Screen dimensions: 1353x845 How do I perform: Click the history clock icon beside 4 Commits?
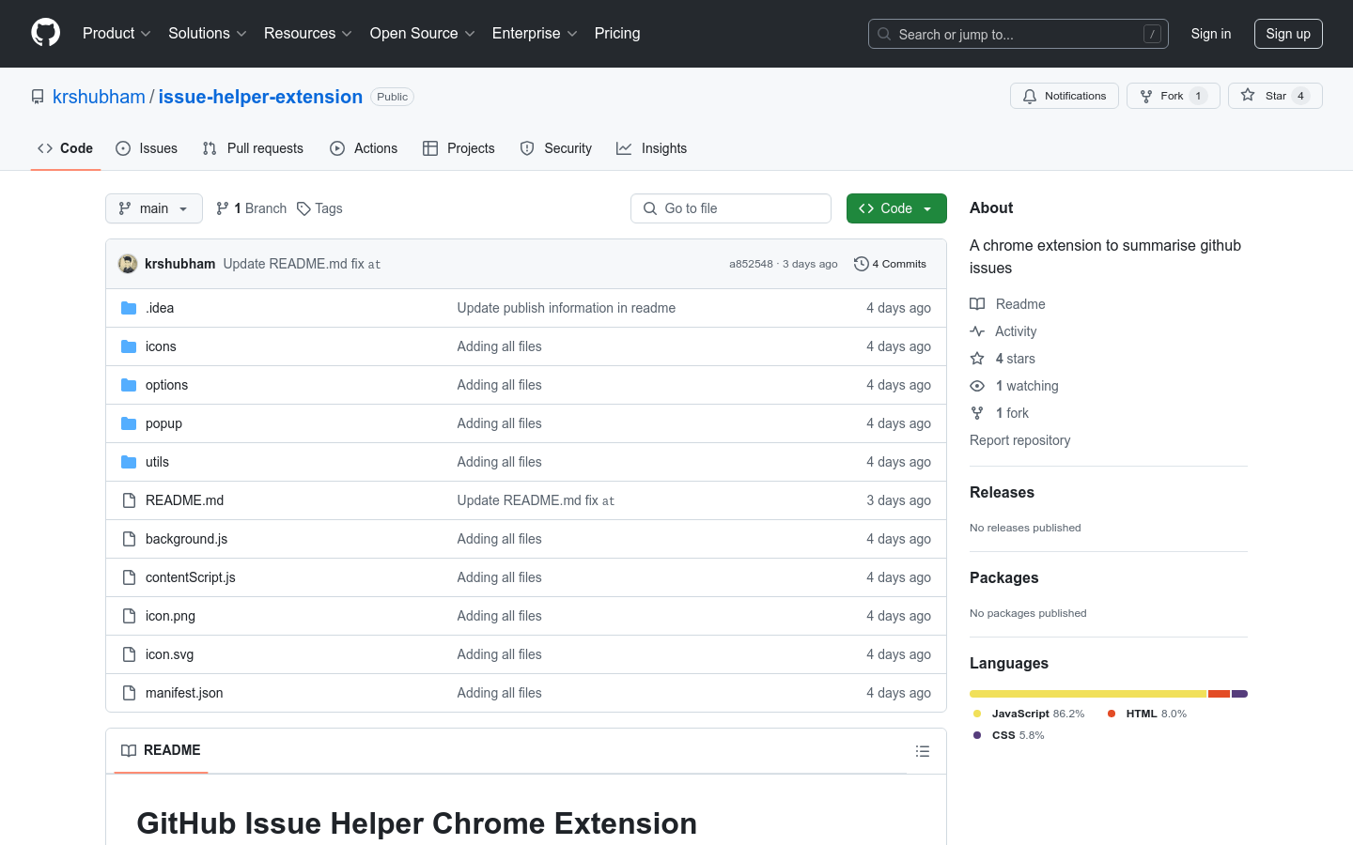861,264
